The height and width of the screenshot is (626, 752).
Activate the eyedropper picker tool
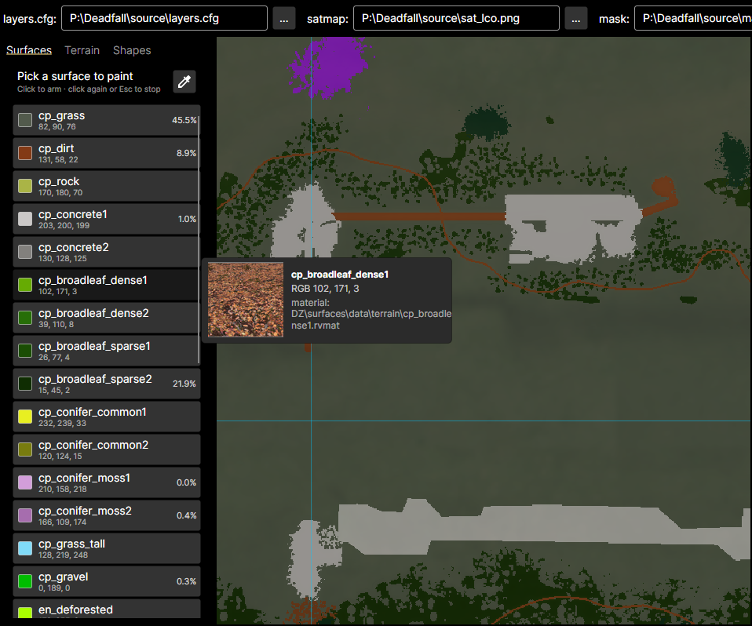point(184,82)
